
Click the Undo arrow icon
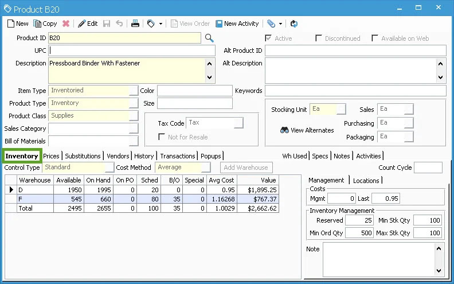[119, 24]
